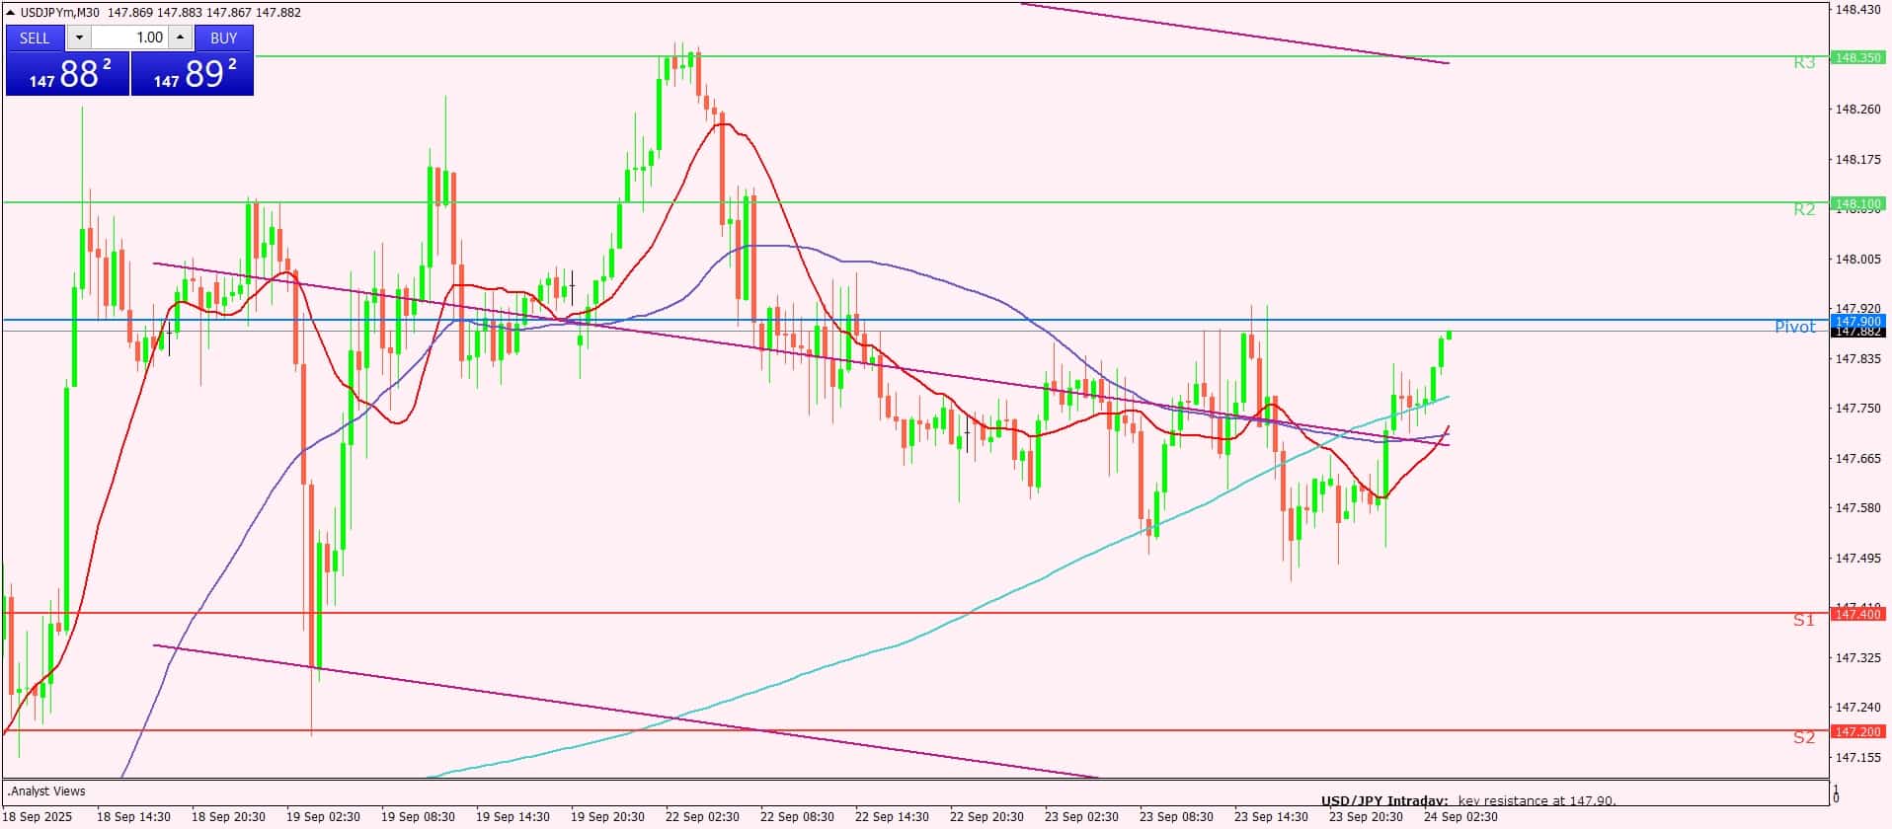Click the R2 resistance label
Viewport: 1892px width, 829px height.
1804,209
